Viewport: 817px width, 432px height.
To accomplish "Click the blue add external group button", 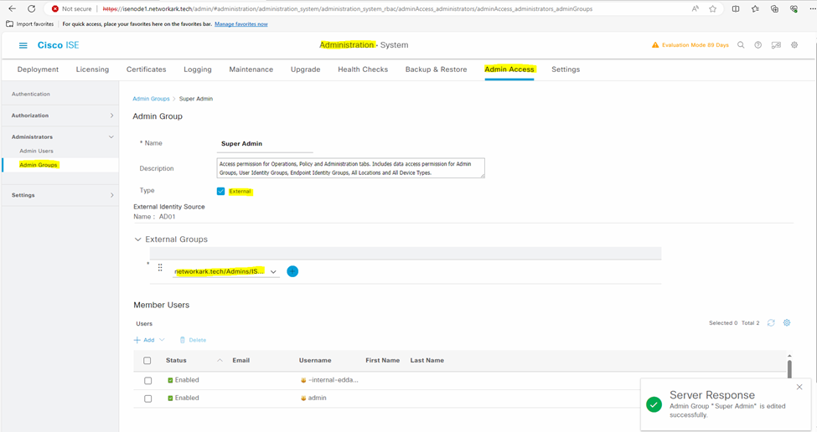I will click(292, 271).
